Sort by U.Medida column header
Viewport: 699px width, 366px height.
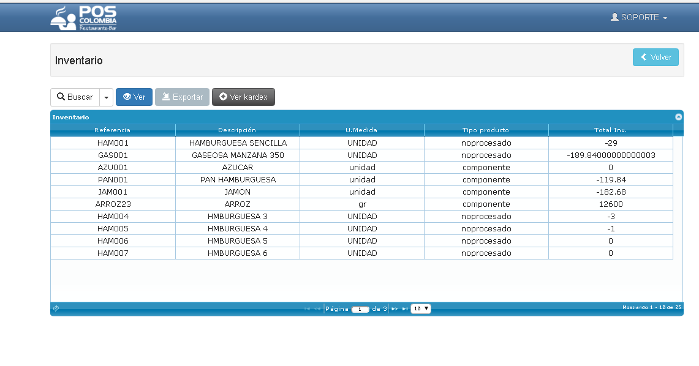362,130
